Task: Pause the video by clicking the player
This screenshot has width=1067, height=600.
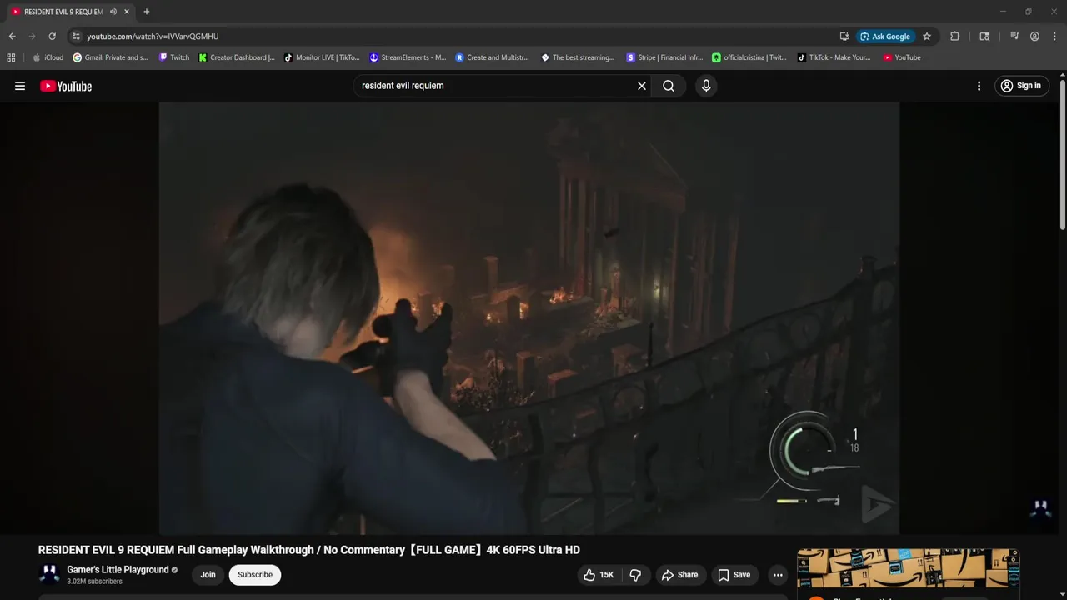Action: [x=529, y=317]
